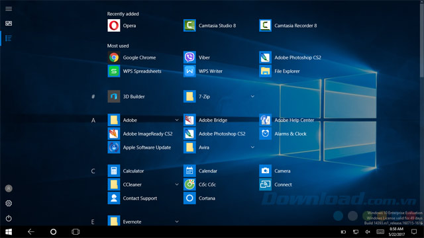Launch Adobe ImageReady CS2 icon
Image resolution: width=424 pixels, height=238 pixels.
pyautogui.click(x=114, y=134)
